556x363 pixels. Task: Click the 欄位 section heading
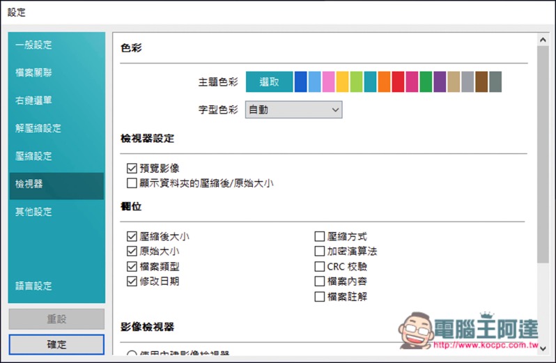tap(131, 206)
